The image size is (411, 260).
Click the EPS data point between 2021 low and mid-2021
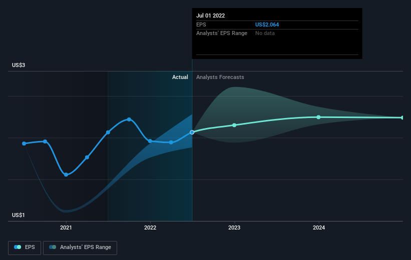point(87,157)
